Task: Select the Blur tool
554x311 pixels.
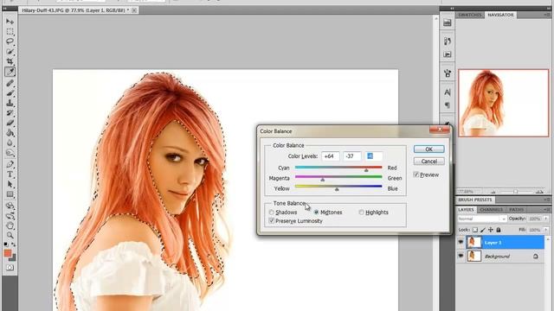Action: [10, 143]
